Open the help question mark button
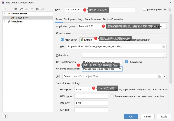The image size is (174, 121). point(5,116)
